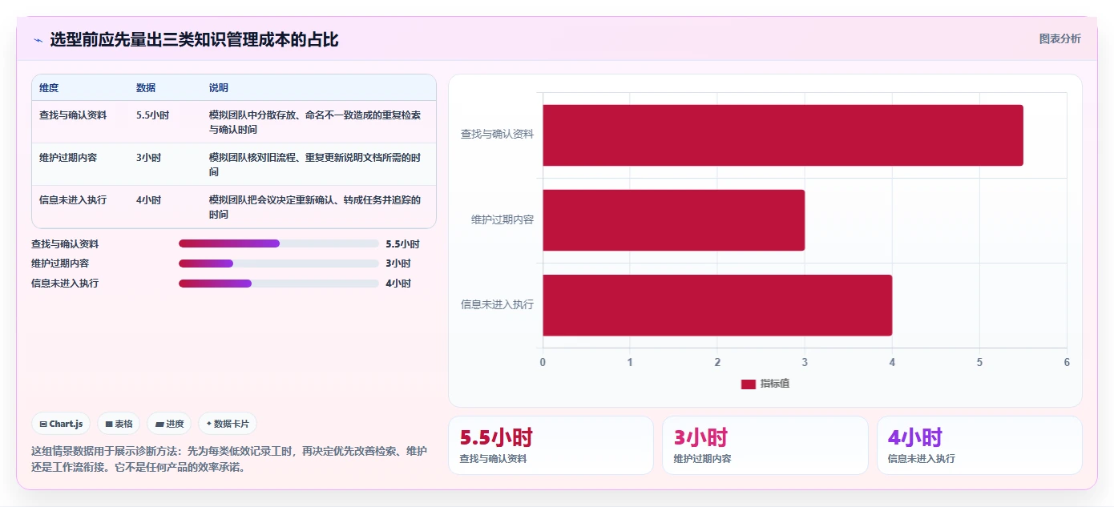1114x507 pixels.
Task: Select the 表格 tag chip
Action: tap(119, 424)
